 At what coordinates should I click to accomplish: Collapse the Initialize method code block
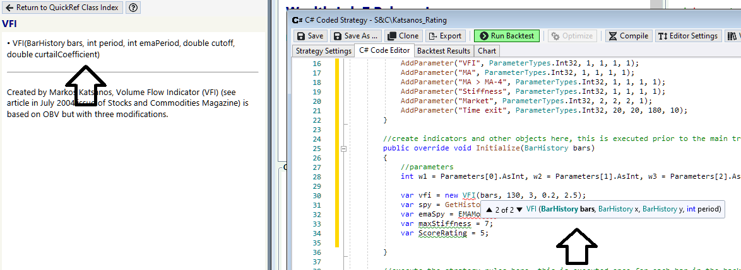343,149
